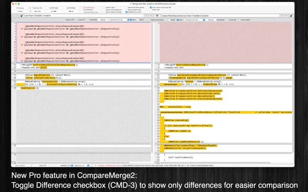308x192 pixels.
Task: Click right pane line 35 'BOOL gTextIsCancel = true;'
Action: pos(176,107)
